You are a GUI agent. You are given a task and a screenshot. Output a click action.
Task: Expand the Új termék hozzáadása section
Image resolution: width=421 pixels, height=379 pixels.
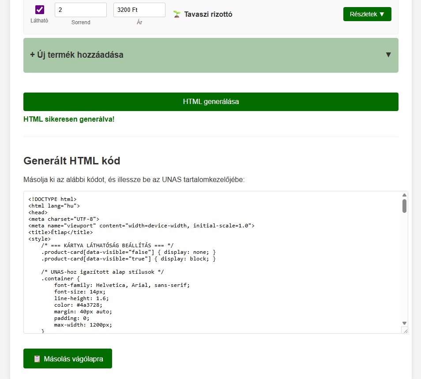pos(77,55)
